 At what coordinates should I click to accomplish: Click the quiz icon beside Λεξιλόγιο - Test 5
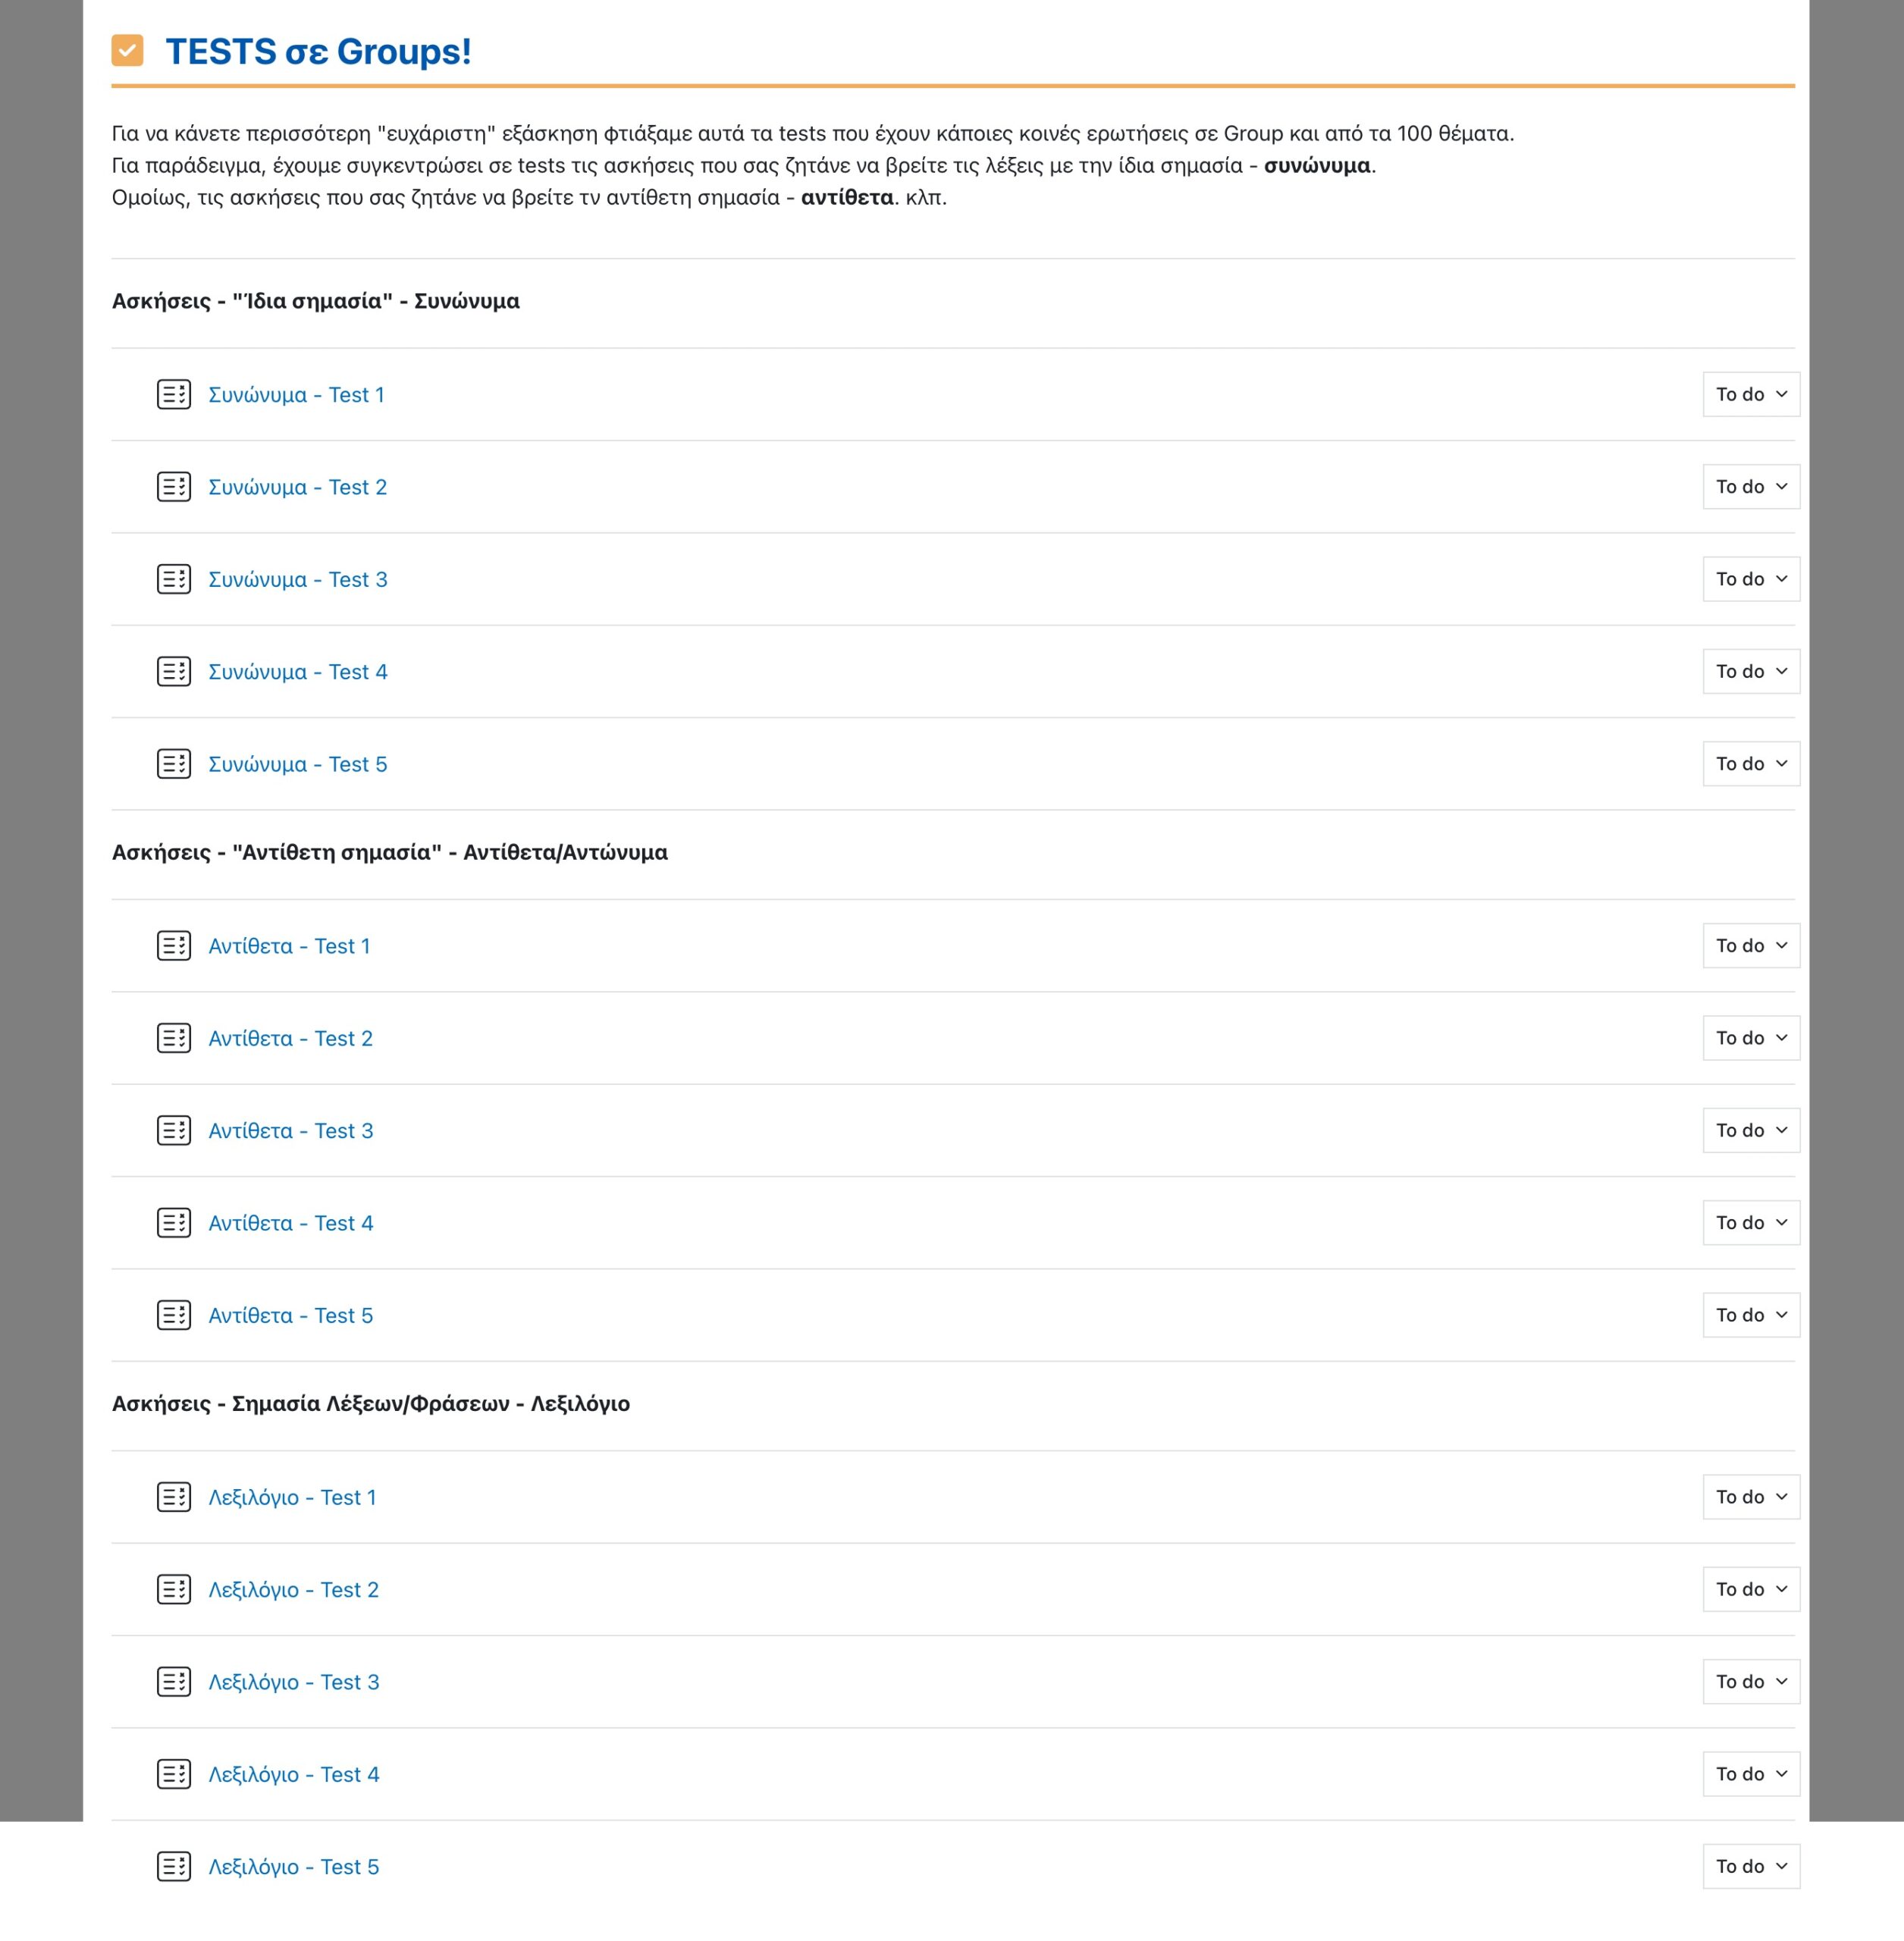pos(174,1866)
